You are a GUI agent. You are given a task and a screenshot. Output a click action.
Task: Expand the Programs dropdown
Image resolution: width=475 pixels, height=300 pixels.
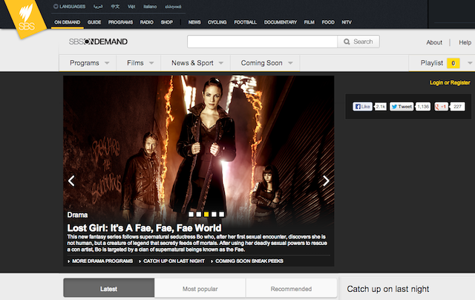tap(88, 63)
